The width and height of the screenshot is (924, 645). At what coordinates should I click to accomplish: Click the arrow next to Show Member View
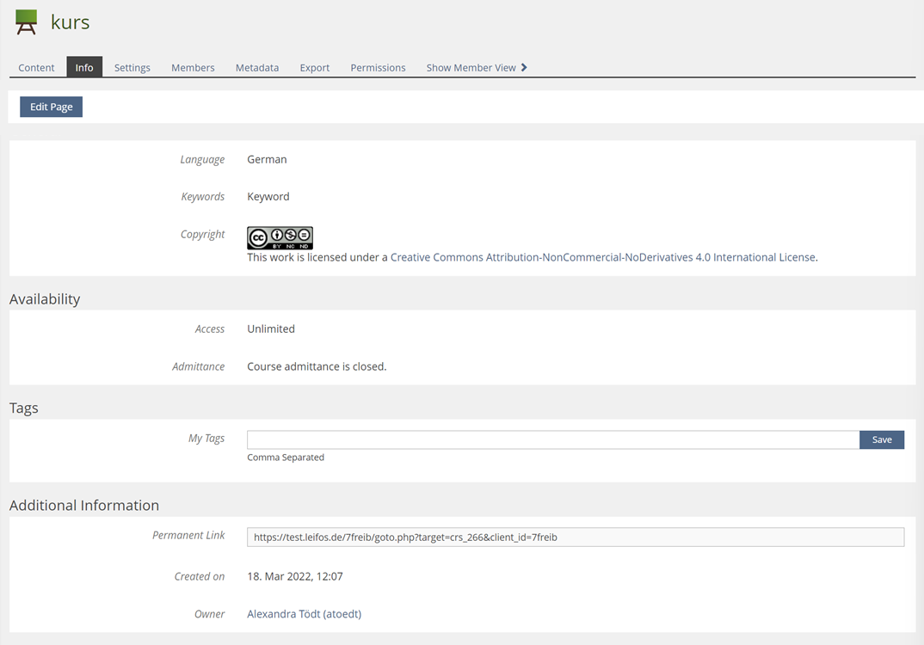pyautogui.click(x=524, y=67)
